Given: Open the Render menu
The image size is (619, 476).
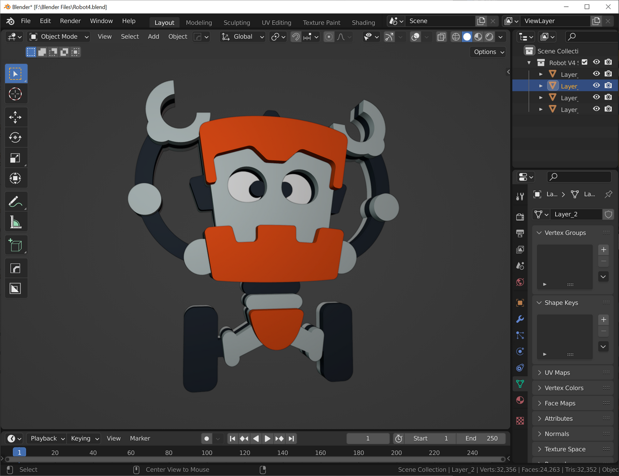Looking at the screenshot, I should (70, 21).
